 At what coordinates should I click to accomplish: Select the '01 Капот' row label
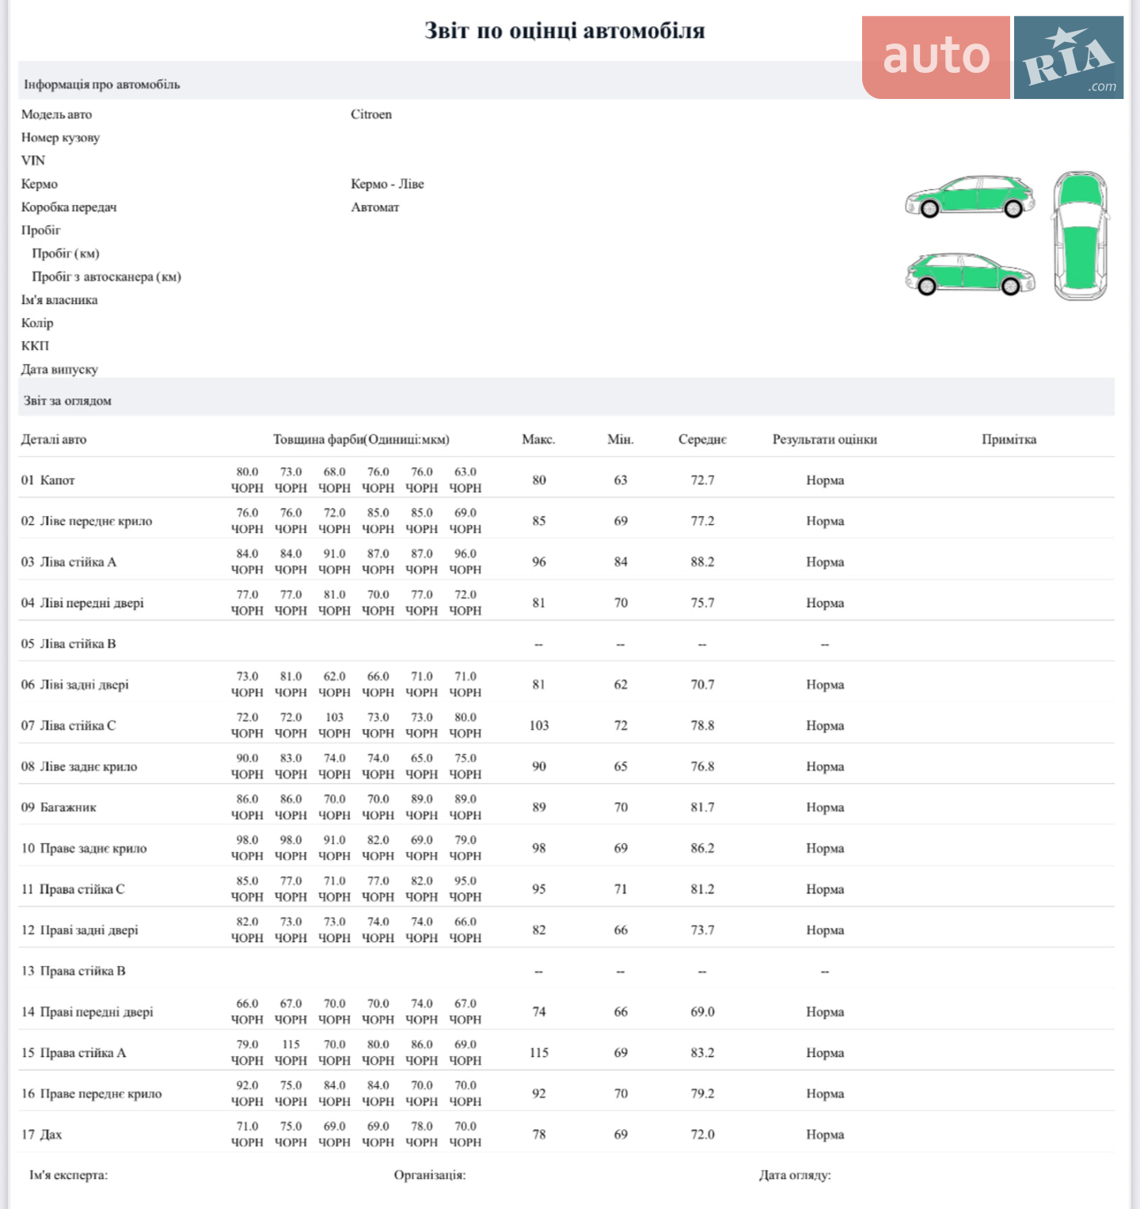coord(47,481)
